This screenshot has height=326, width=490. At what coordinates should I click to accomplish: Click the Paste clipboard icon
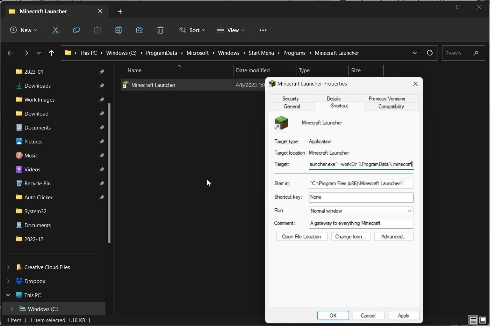(97, 30)
